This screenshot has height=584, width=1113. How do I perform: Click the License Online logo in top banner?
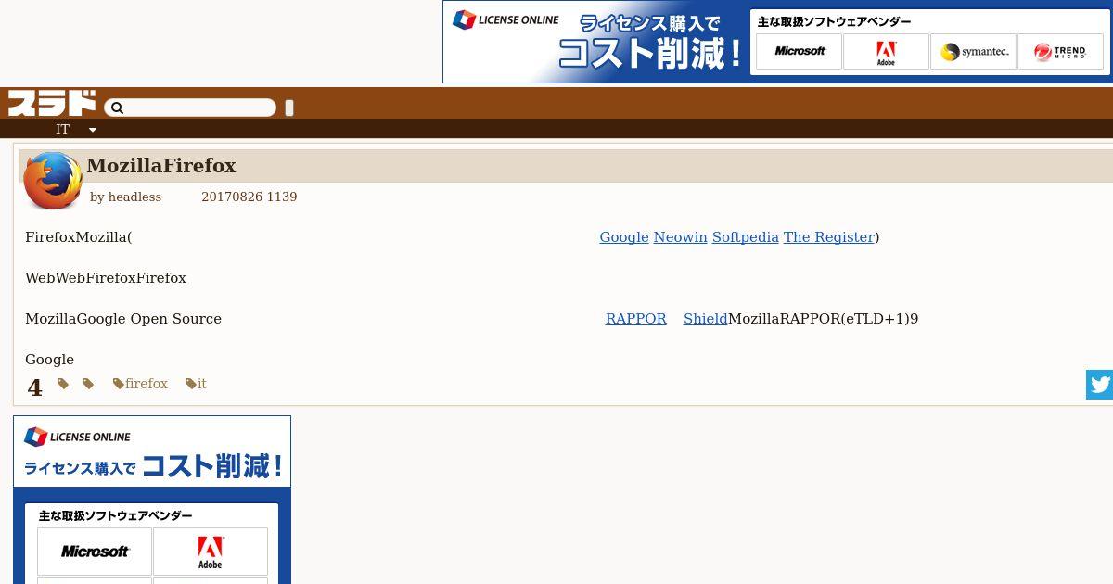click(x=505, y=20)
